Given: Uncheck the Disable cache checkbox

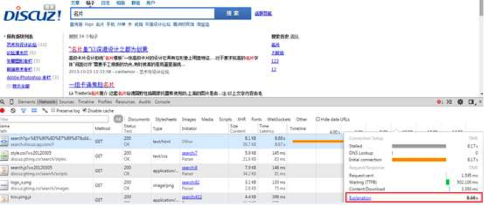Looking at the screenshot, I should coord(84,111).
